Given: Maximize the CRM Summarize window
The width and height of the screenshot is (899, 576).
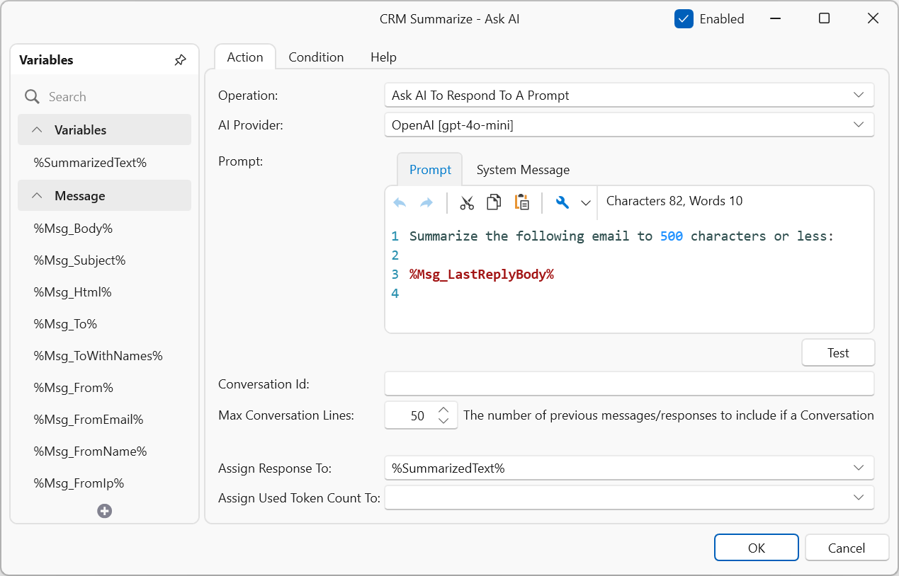Looking at the screenshot, I should (824, 19).
